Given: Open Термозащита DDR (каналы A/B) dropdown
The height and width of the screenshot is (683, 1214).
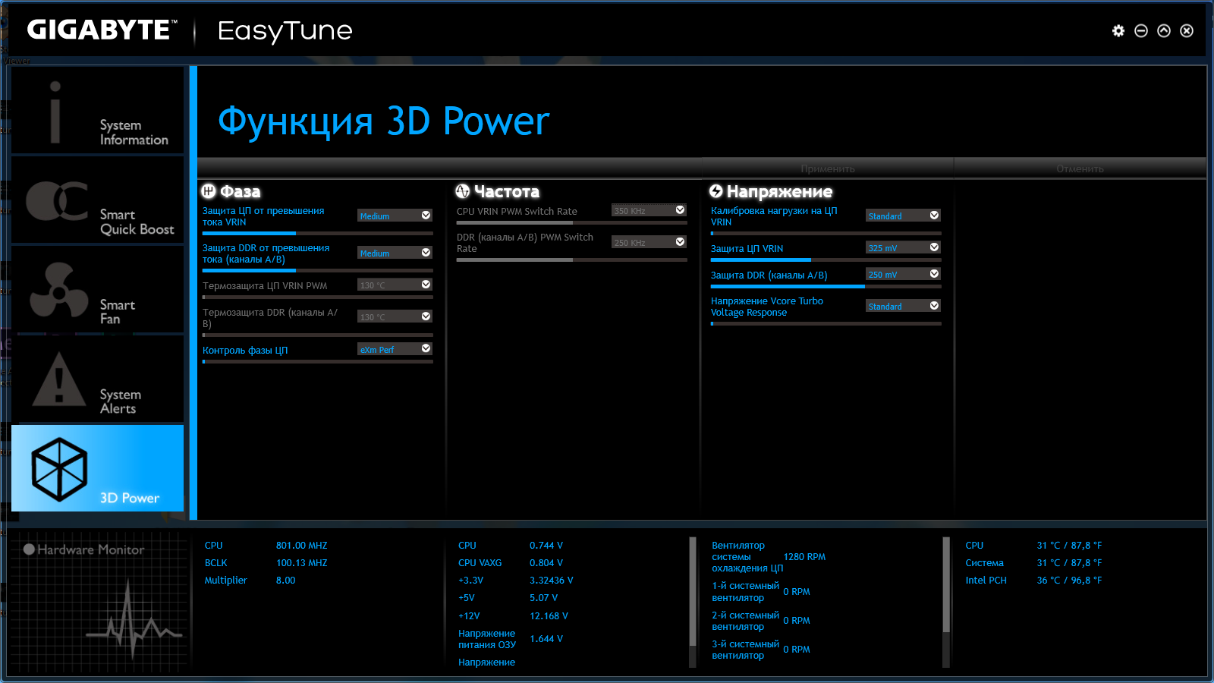Looking at the screenshot, I should pyautogui.click(x=395, y=316).
